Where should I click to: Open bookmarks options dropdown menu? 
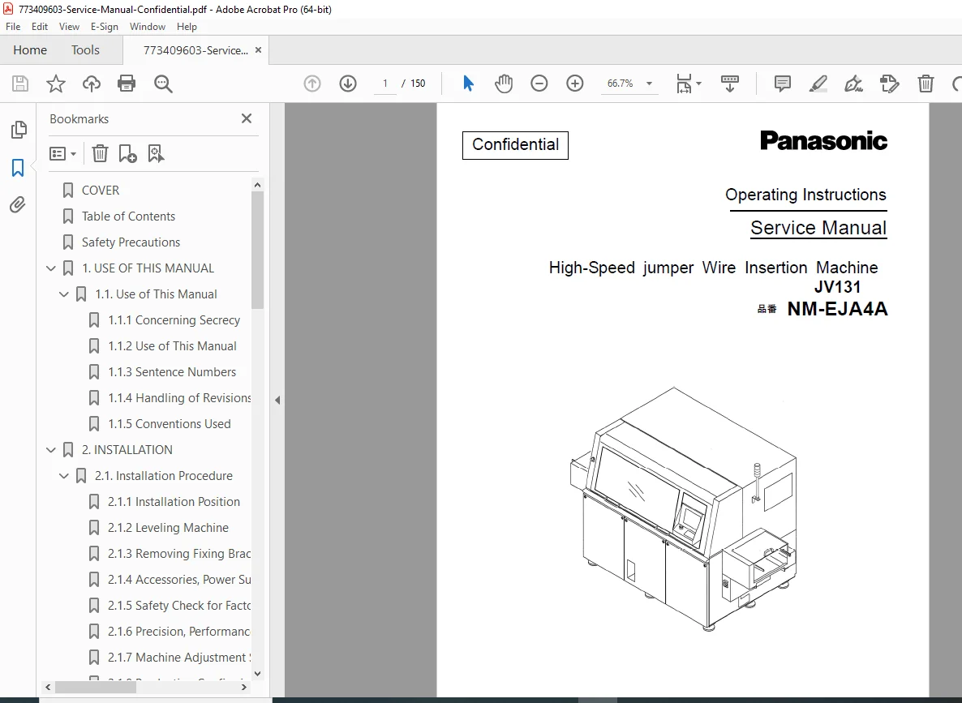62,153
